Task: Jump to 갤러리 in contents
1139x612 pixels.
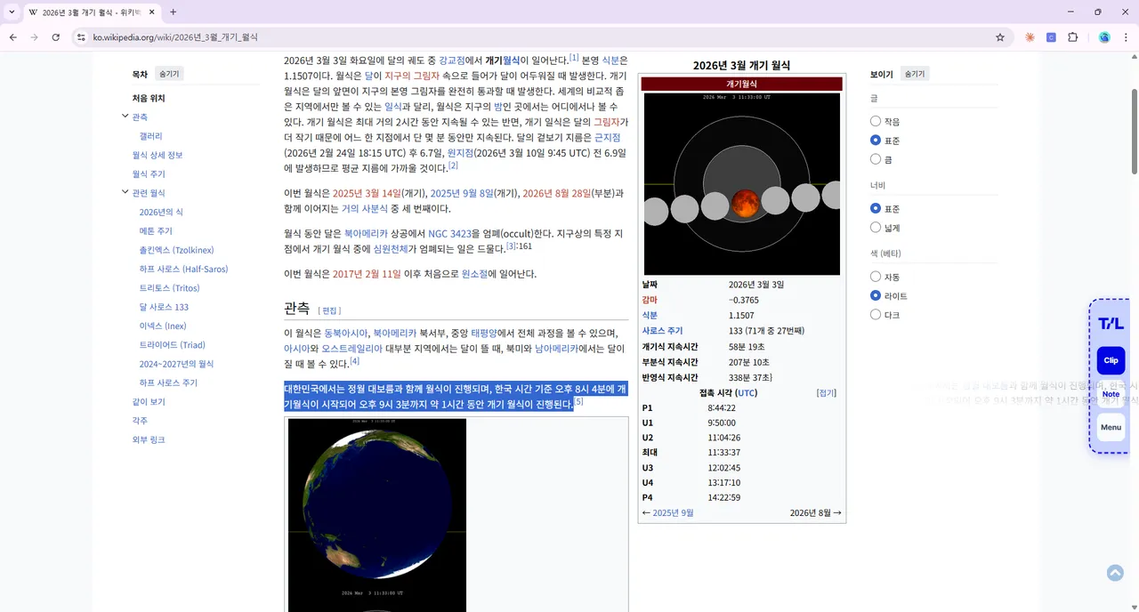Action: point(150,136)
